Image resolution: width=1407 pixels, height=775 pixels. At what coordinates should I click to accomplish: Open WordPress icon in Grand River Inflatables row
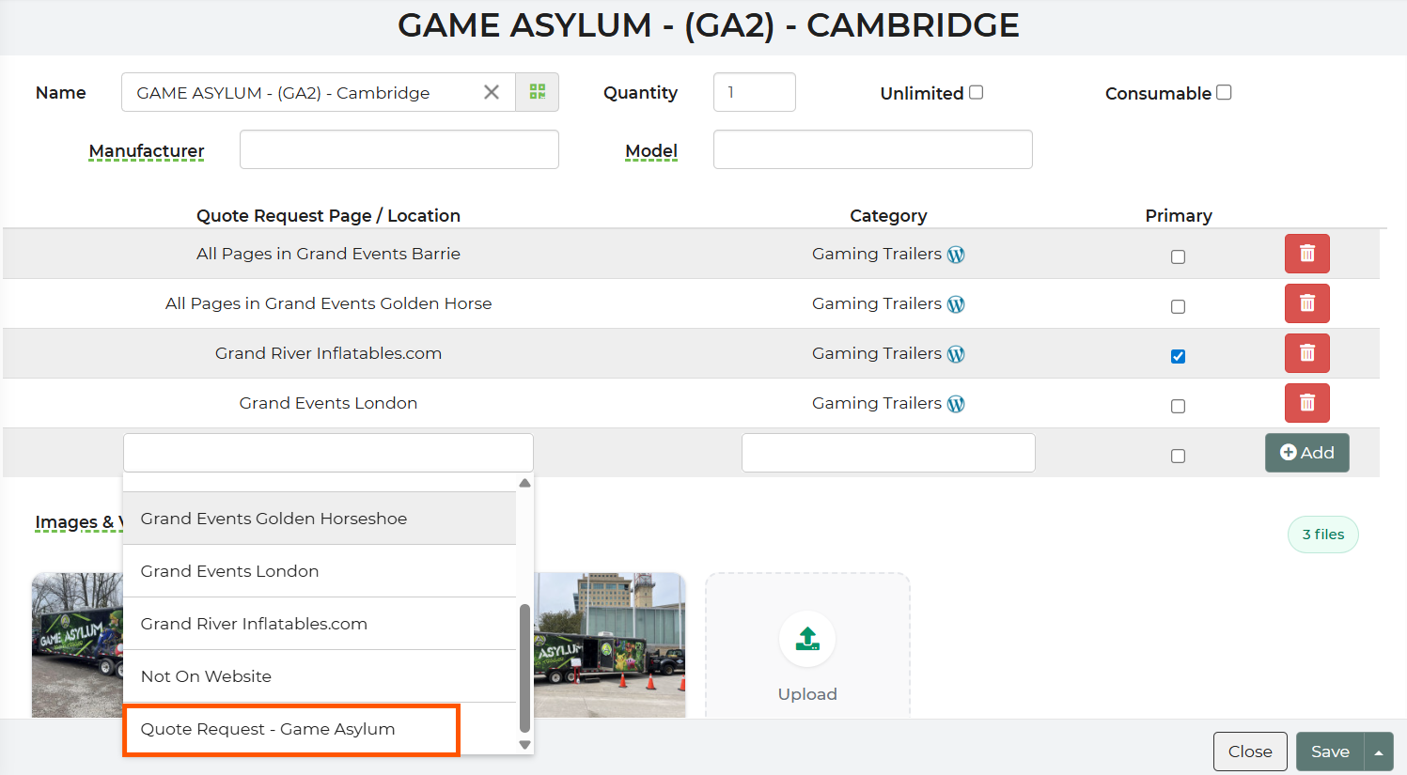point(956,354)
